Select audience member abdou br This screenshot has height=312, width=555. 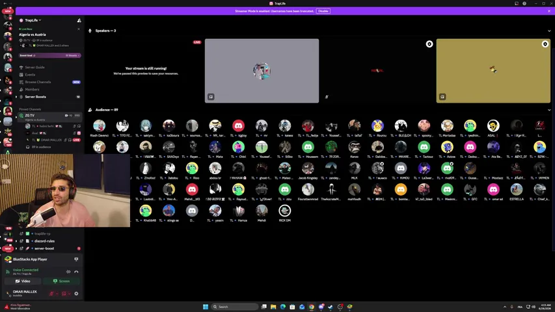coord(215,170)
